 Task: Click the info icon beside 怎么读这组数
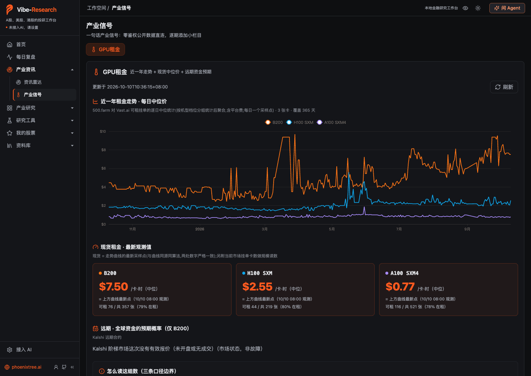point(102,371)
